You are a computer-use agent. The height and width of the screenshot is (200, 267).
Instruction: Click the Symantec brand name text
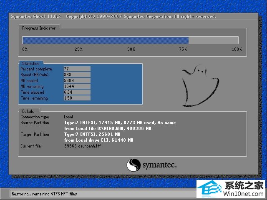tap(159, 165)
